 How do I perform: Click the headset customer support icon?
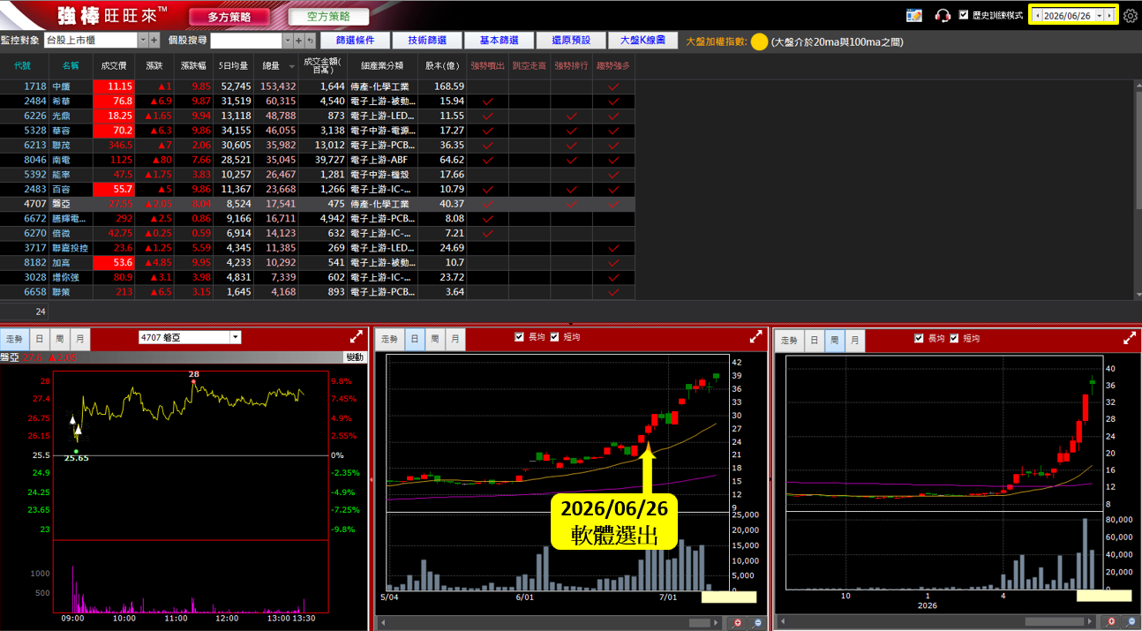(943, 15)
